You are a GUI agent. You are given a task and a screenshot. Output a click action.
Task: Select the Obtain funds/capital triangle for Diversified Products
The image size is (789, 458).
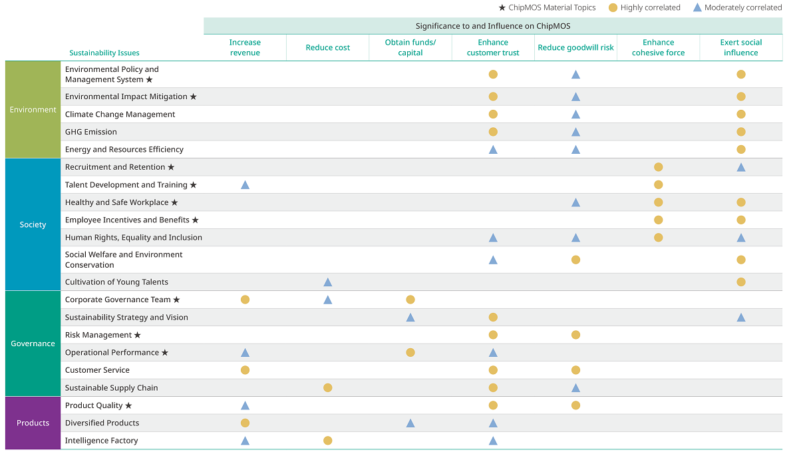[410, 423]
